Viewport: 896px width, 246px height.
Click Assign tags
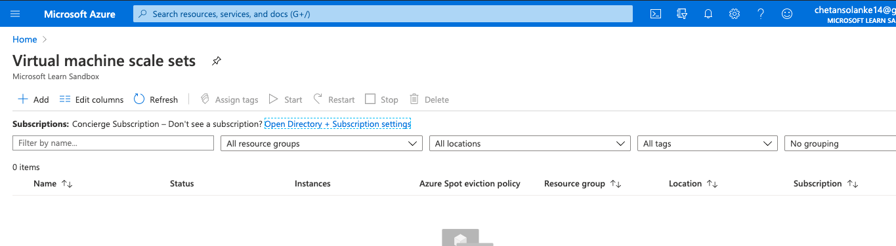pos(229,99)
